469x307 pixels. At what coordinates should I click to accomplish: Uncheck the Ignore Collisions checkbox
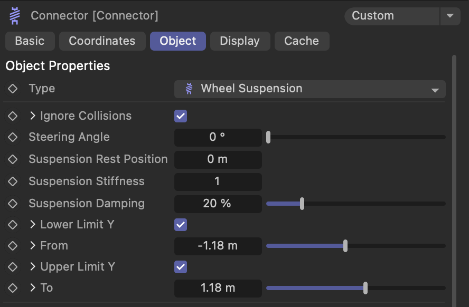click(181, 116)
